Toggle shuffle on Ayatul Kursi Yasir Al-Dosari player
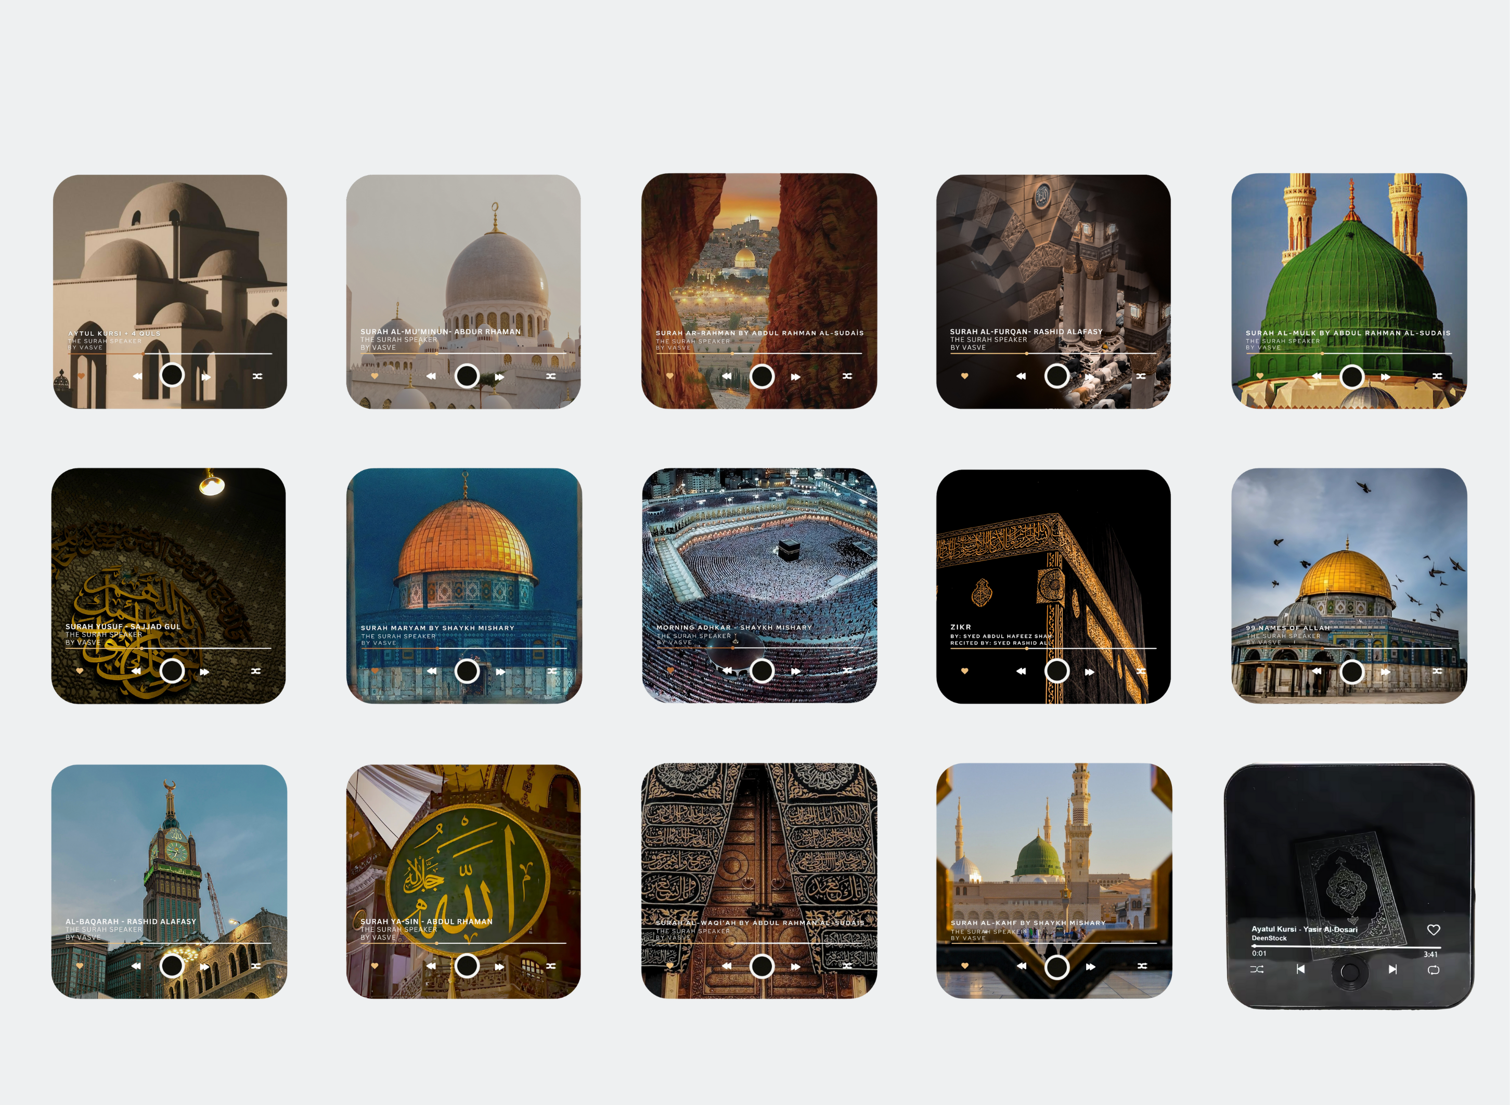The width and height of the screenshot is (1510, 1105). [x=1257, y=969]
